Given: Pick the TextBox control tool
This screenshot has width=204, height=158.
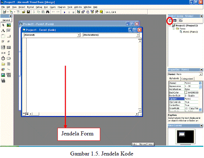Looking at the screenshot, I should click(x=9, y=31).
